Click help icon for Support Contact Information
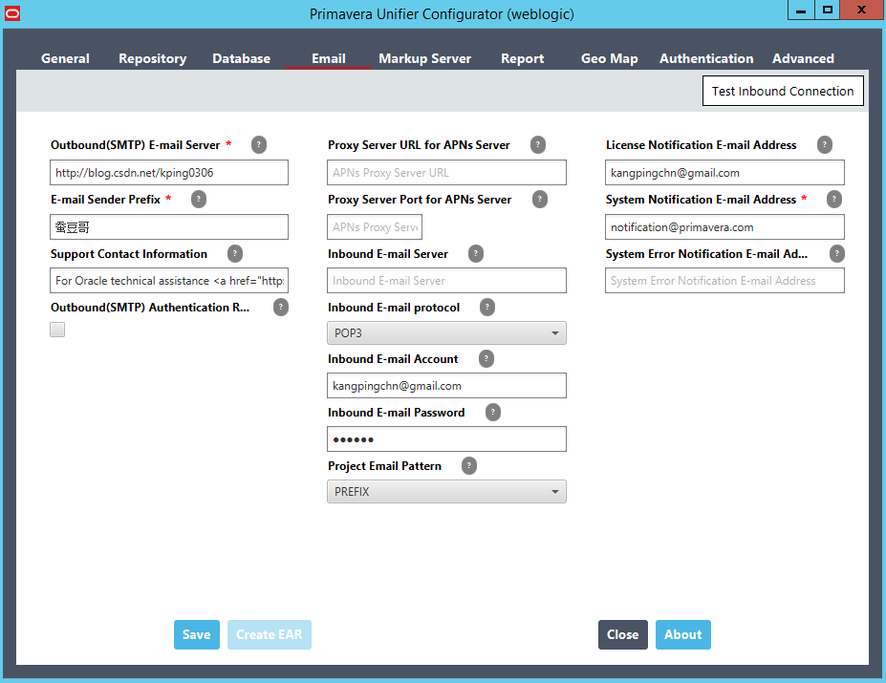The image size is (886, 683). (235, 254)
